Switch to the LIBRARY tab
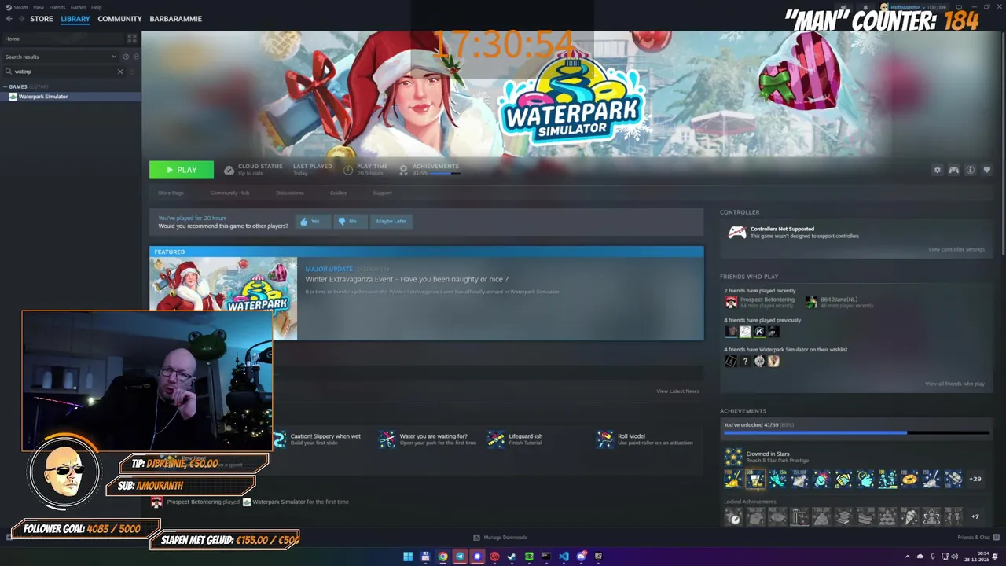The image size is (1006, 566). [x=75, y=19]
